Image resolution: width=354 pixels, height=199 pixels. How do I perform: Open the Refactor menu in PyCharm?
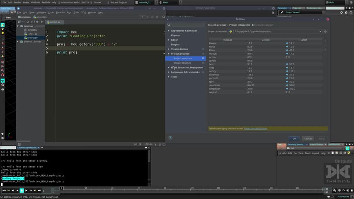(60, 12)
